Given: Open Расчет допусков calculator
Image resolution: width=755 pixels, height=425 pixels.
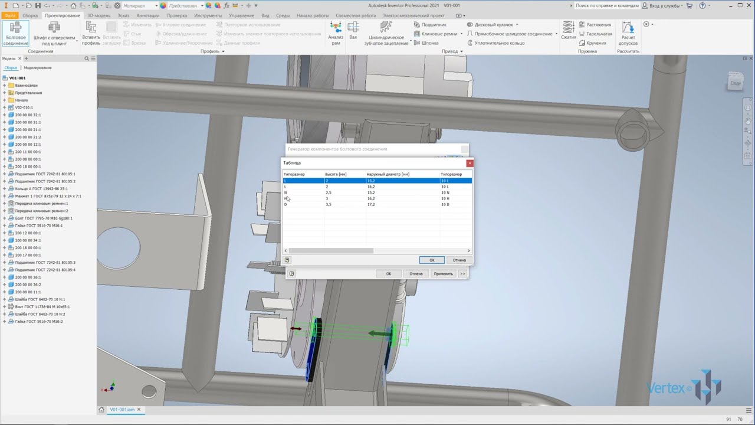Looking at the screenshot, I should [x=628, y=34].
